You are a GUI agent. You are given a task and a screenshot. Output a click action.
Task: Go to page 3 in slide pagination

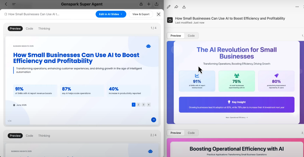tap(144, 105)
